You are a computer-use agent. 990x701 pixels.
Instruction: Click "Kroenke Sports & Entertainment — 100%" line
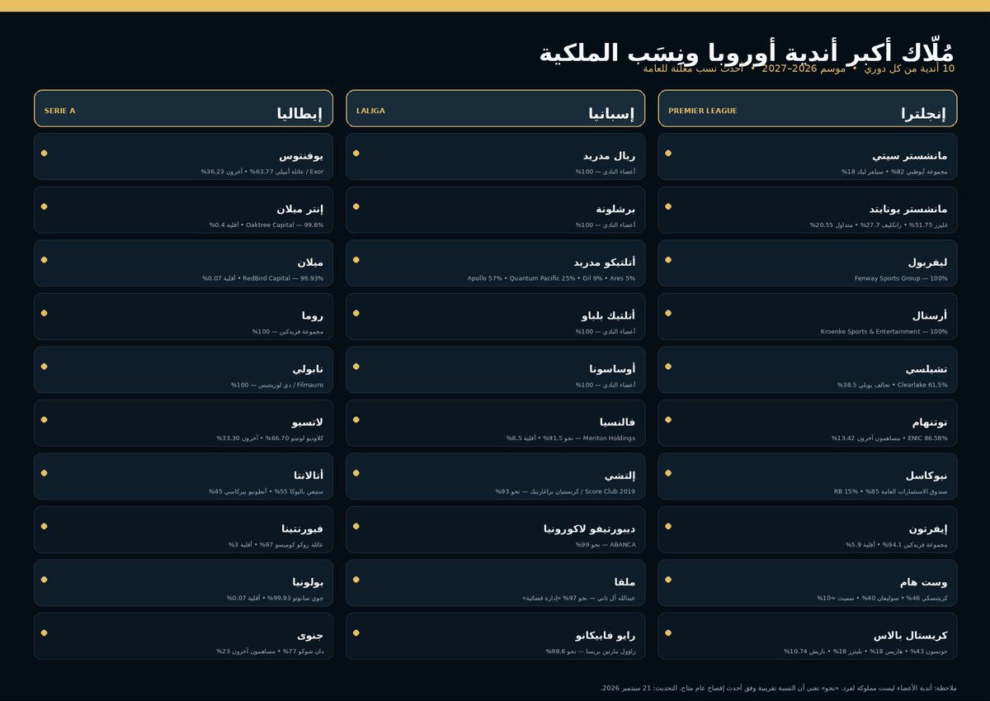coord(884,332)
